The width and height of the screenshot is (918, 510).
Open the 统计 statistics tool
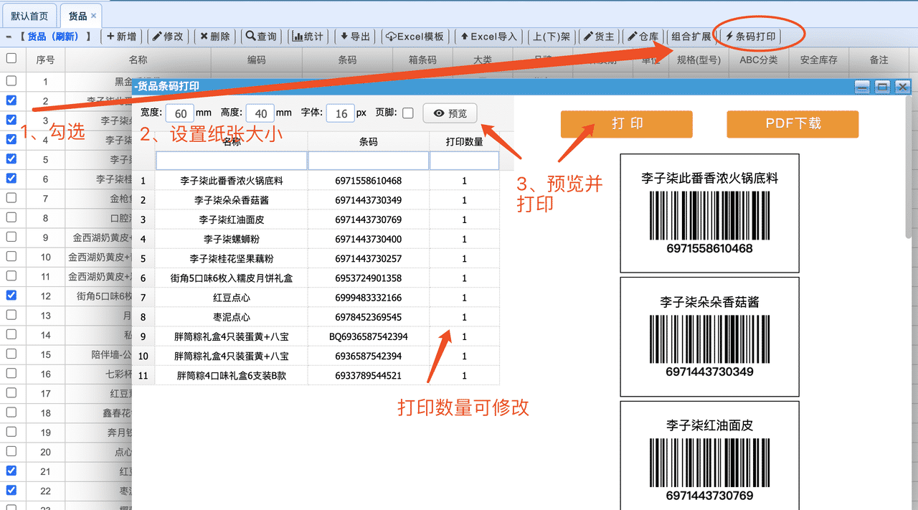pos(309,37)
